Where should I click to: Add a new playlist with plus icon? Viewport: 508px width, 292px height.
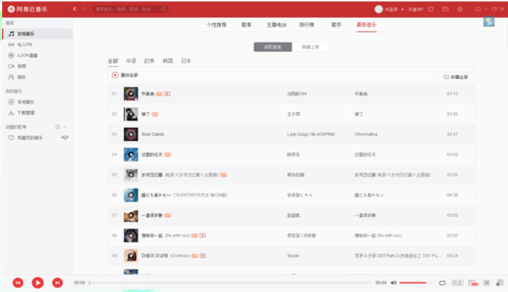pyautogui.click(x=58, y=127)
